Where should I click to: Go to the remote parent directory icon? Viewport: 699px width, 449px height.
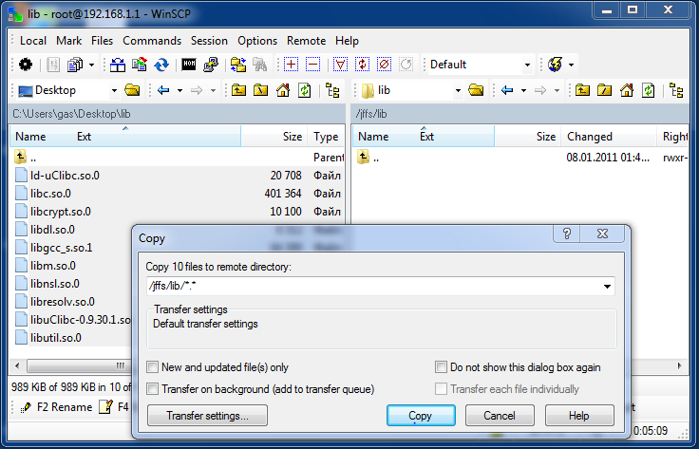tap(582, 90)
